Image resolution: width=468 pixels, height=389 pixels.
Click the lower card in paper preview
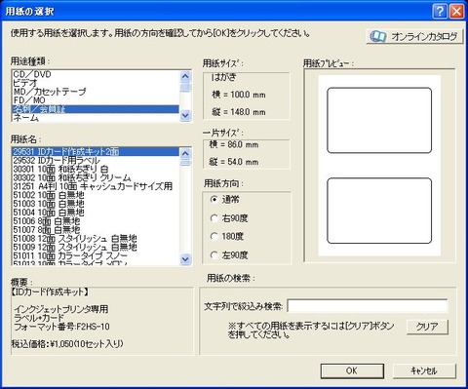pyautogui.click(x=379, y=211)
